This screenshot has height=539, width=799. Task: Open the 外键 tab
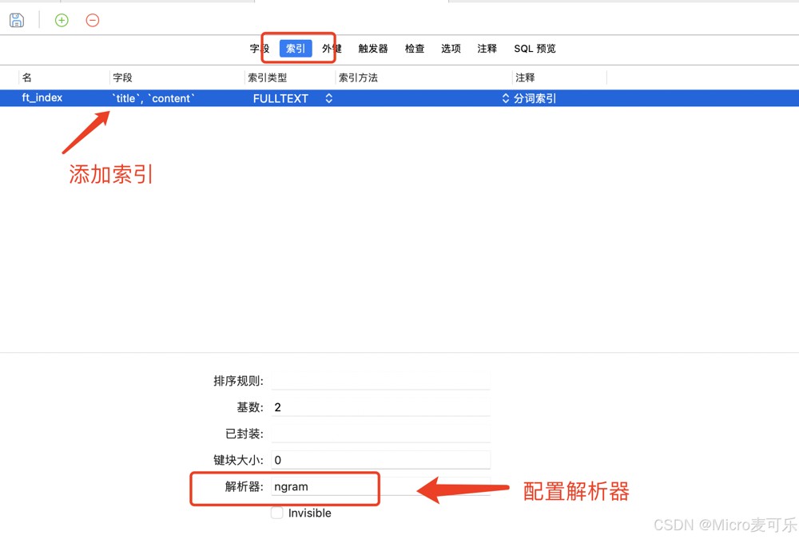point(332,49)
